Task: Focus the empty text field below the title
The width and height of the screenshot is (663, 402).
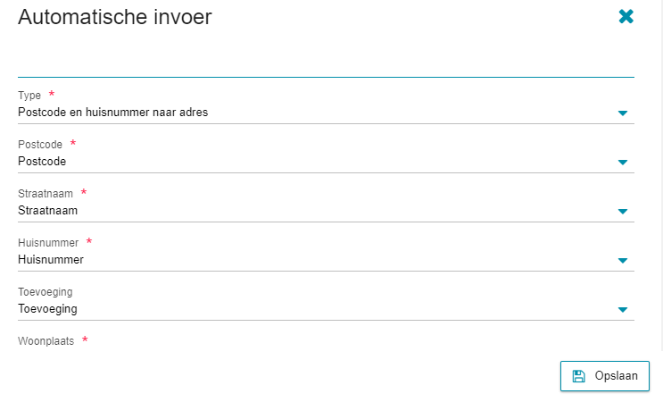Action: coord(326,63)
